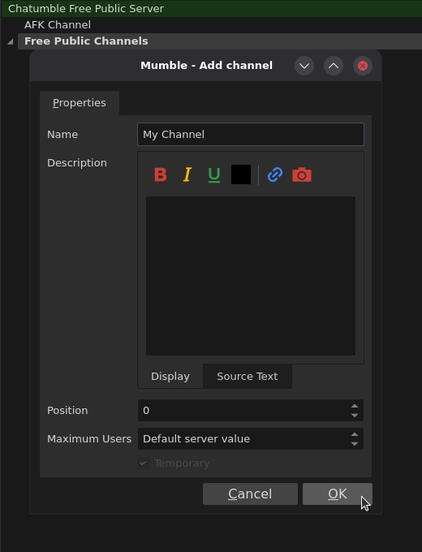Select the Properties tab
The height and width of the screenshot is (552, 422).
pyautogui.click(x=80, y=103)
